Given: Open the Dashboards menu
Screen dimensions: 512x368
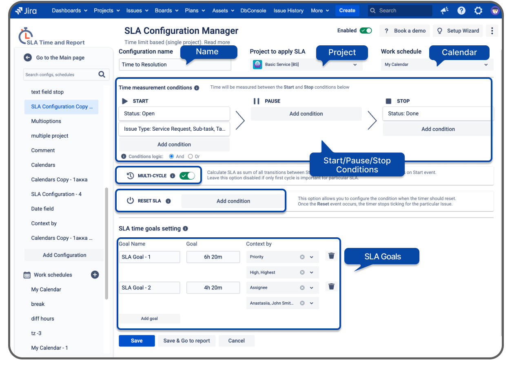Looking at the screenshot, I should click(69, 11).
